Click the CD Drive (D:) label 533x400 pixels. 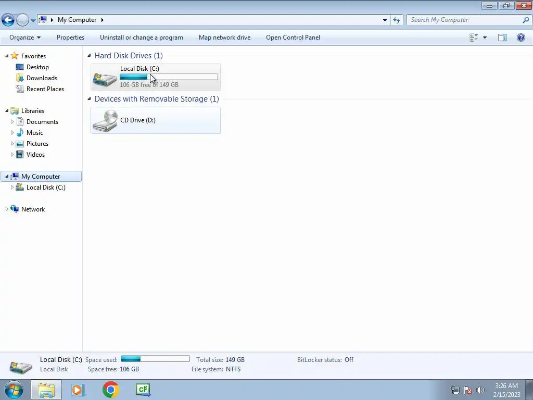coord(137,120)
